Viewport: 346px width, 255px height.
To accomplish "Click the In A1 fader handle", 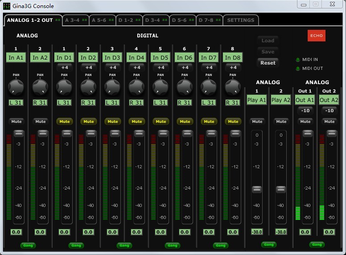I will pyautogui.click(x=19, y=134).
